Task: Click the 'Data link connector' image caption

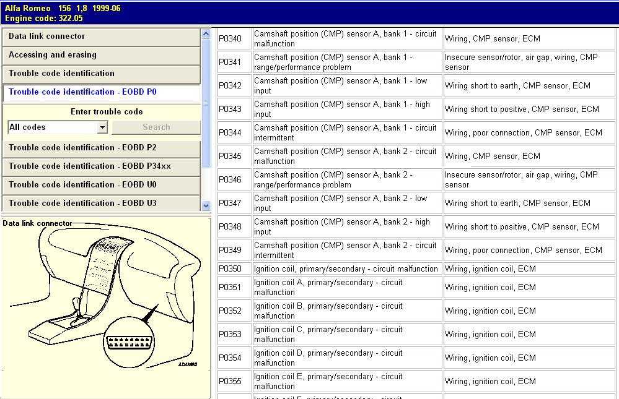Action: point(38,223)
